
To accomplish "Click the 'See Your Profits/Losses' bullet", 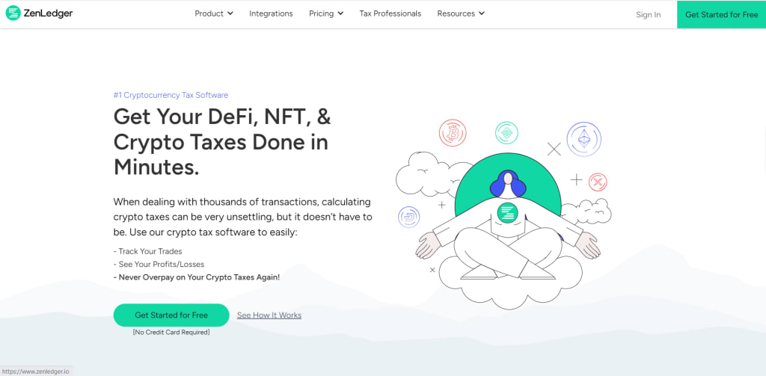I will pyautogui.click(x=159, y=264).
